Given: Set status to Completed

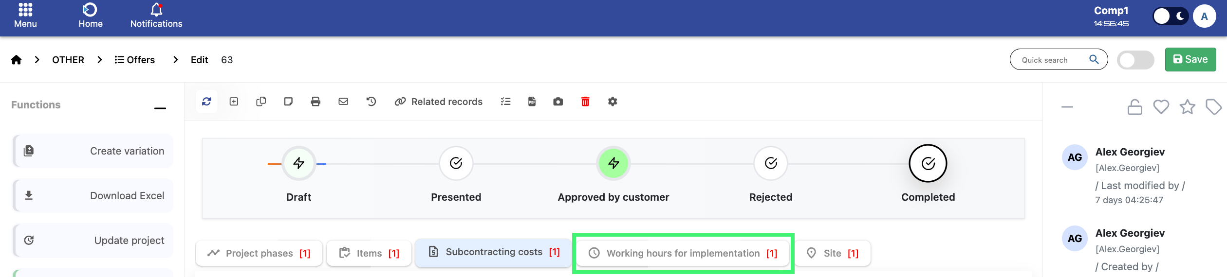Looking at the screenshot, I should 928,163.
